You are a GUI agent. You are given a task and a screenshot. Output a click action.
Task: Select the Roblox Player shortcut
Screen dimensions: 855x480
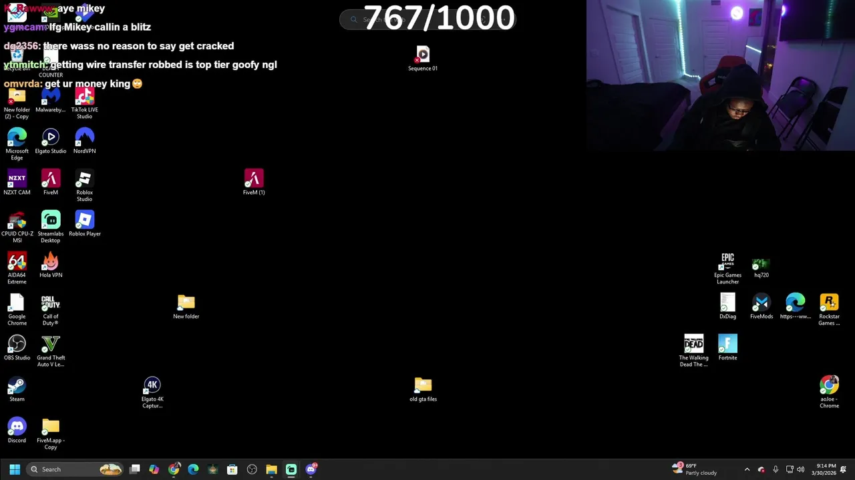pyautogui.click(x=84, y=224)
